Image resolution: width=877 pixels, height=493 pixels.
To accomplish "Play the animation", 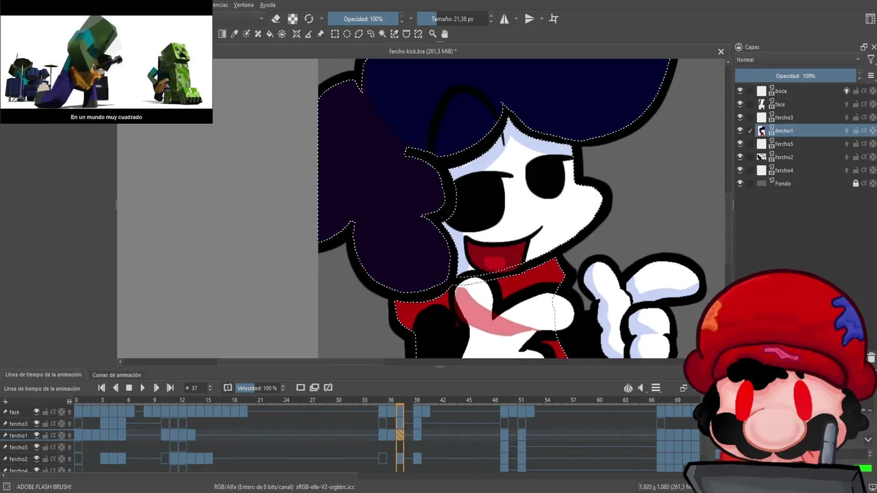I will (143, 388).
